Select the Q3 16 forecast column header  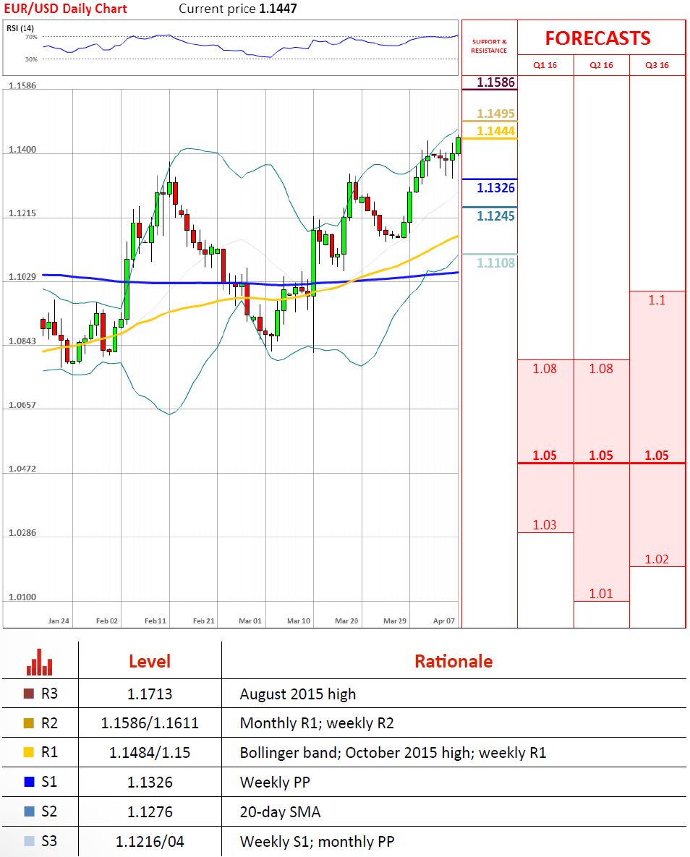[x=657, y=65]
